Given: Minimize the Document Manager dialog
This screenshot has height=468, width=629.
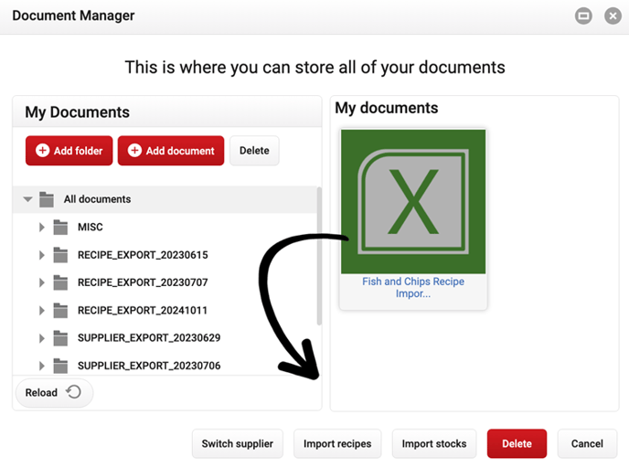Looking at the screenshot, I should (x=583, y=16).
